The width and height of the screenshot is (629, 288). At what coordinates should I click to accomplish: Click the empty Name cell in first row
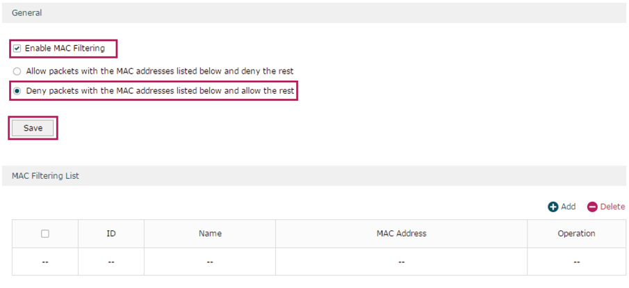click(x=210, y=262)
